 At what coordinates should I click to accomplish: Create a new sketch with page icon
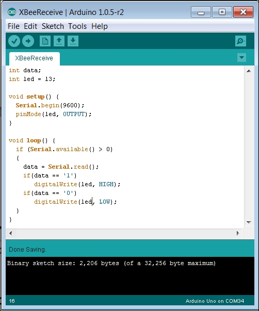coord(45,41)
